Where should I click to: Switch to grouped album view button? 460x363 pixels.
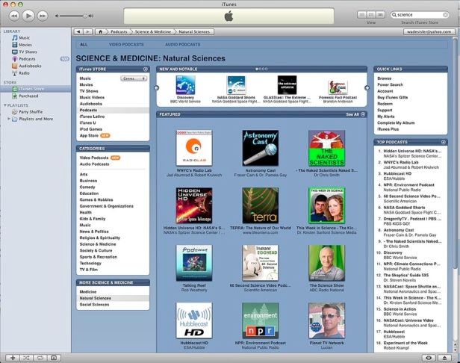[371, 15]
